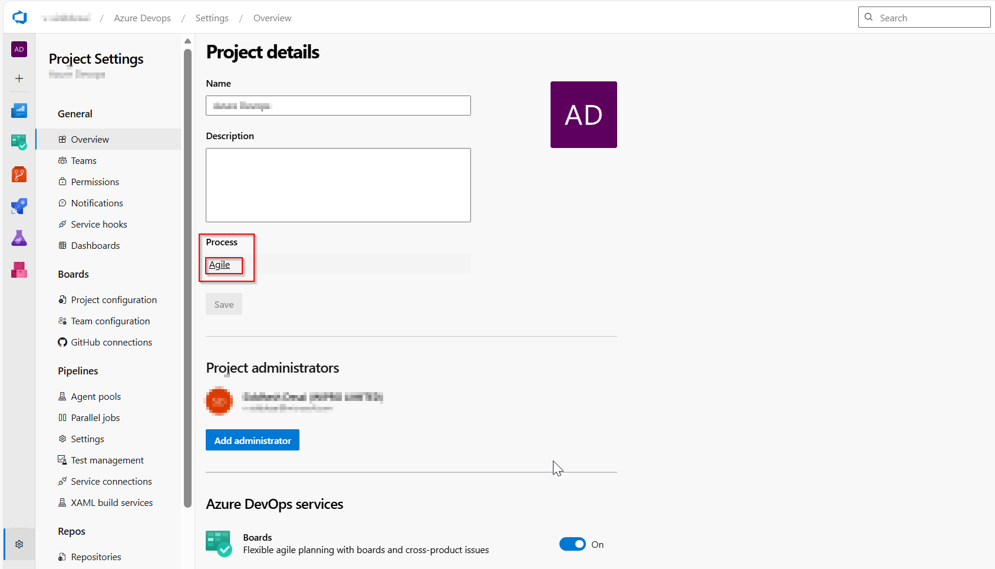
Task: Open Teams settings page
Action: [x=84, y=161]
